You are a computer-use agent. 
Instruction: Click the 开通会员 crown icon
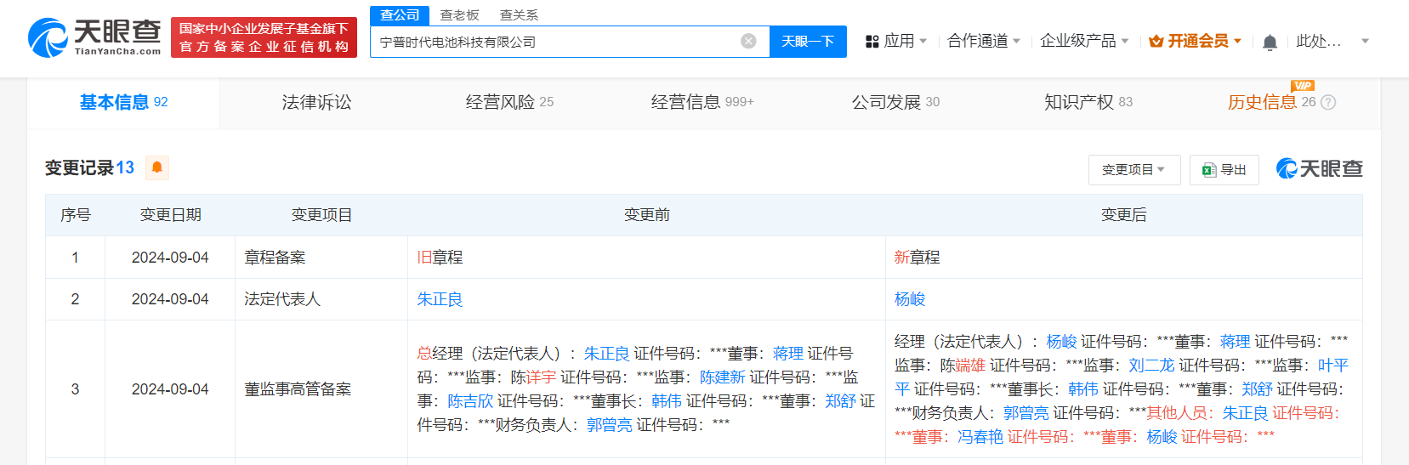[1156, 42]
